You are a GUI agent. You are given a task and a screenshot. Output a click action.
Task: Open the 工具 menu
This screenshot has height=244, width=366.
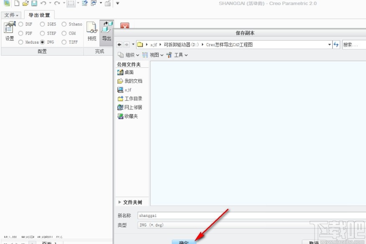(x=177, y=55)
